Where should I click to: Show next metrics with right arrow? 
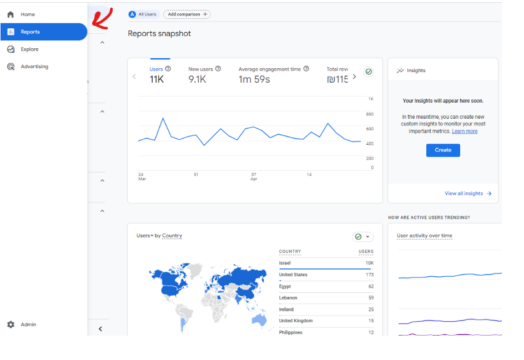tap(354, 77)
